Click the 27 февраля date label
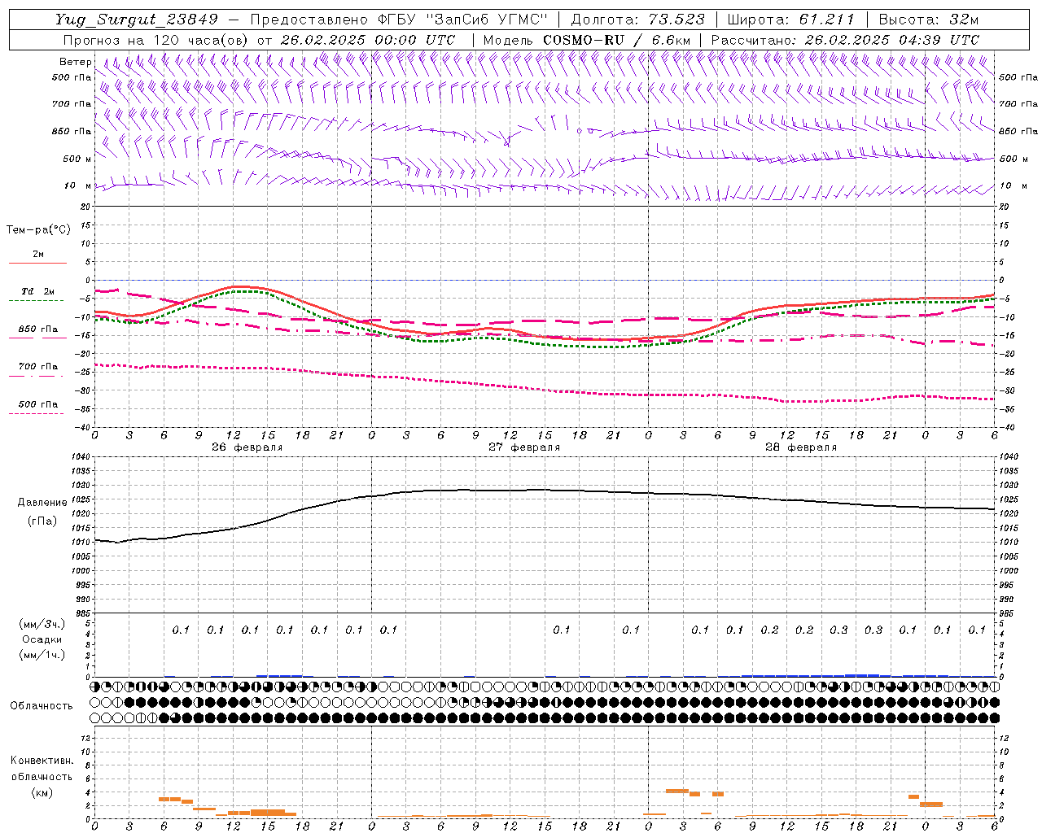This screenshot has height=833, width=1042. [x=524, y=447]
